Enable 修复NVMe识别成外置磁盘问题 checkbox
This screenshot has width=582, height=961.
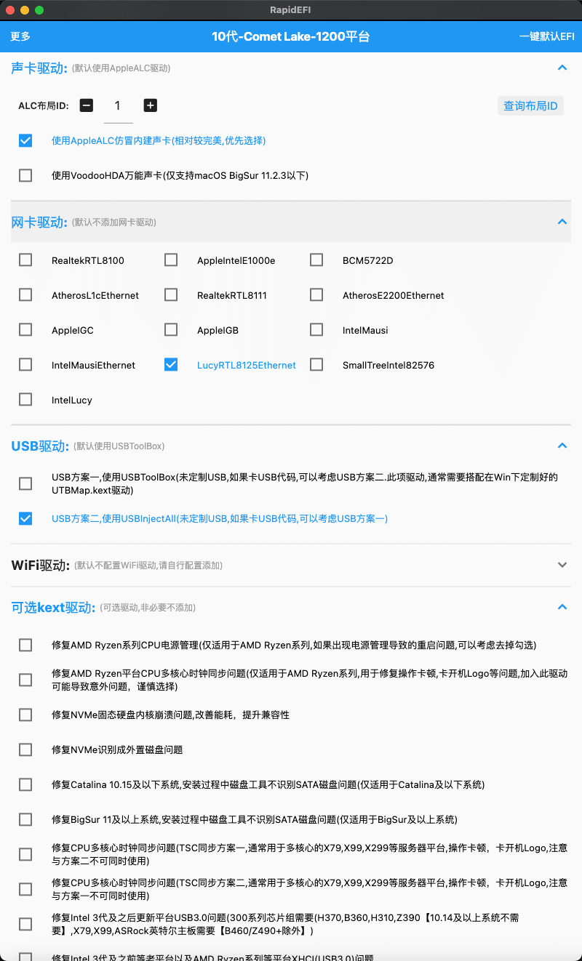(x=25, y=749)
